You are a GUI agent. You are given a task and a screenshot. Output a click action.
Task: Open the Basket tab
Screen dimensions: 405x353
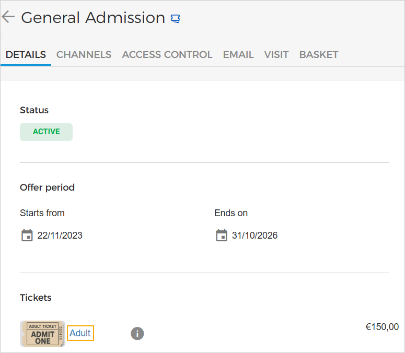pyautogui.click(x=319, y=54)
